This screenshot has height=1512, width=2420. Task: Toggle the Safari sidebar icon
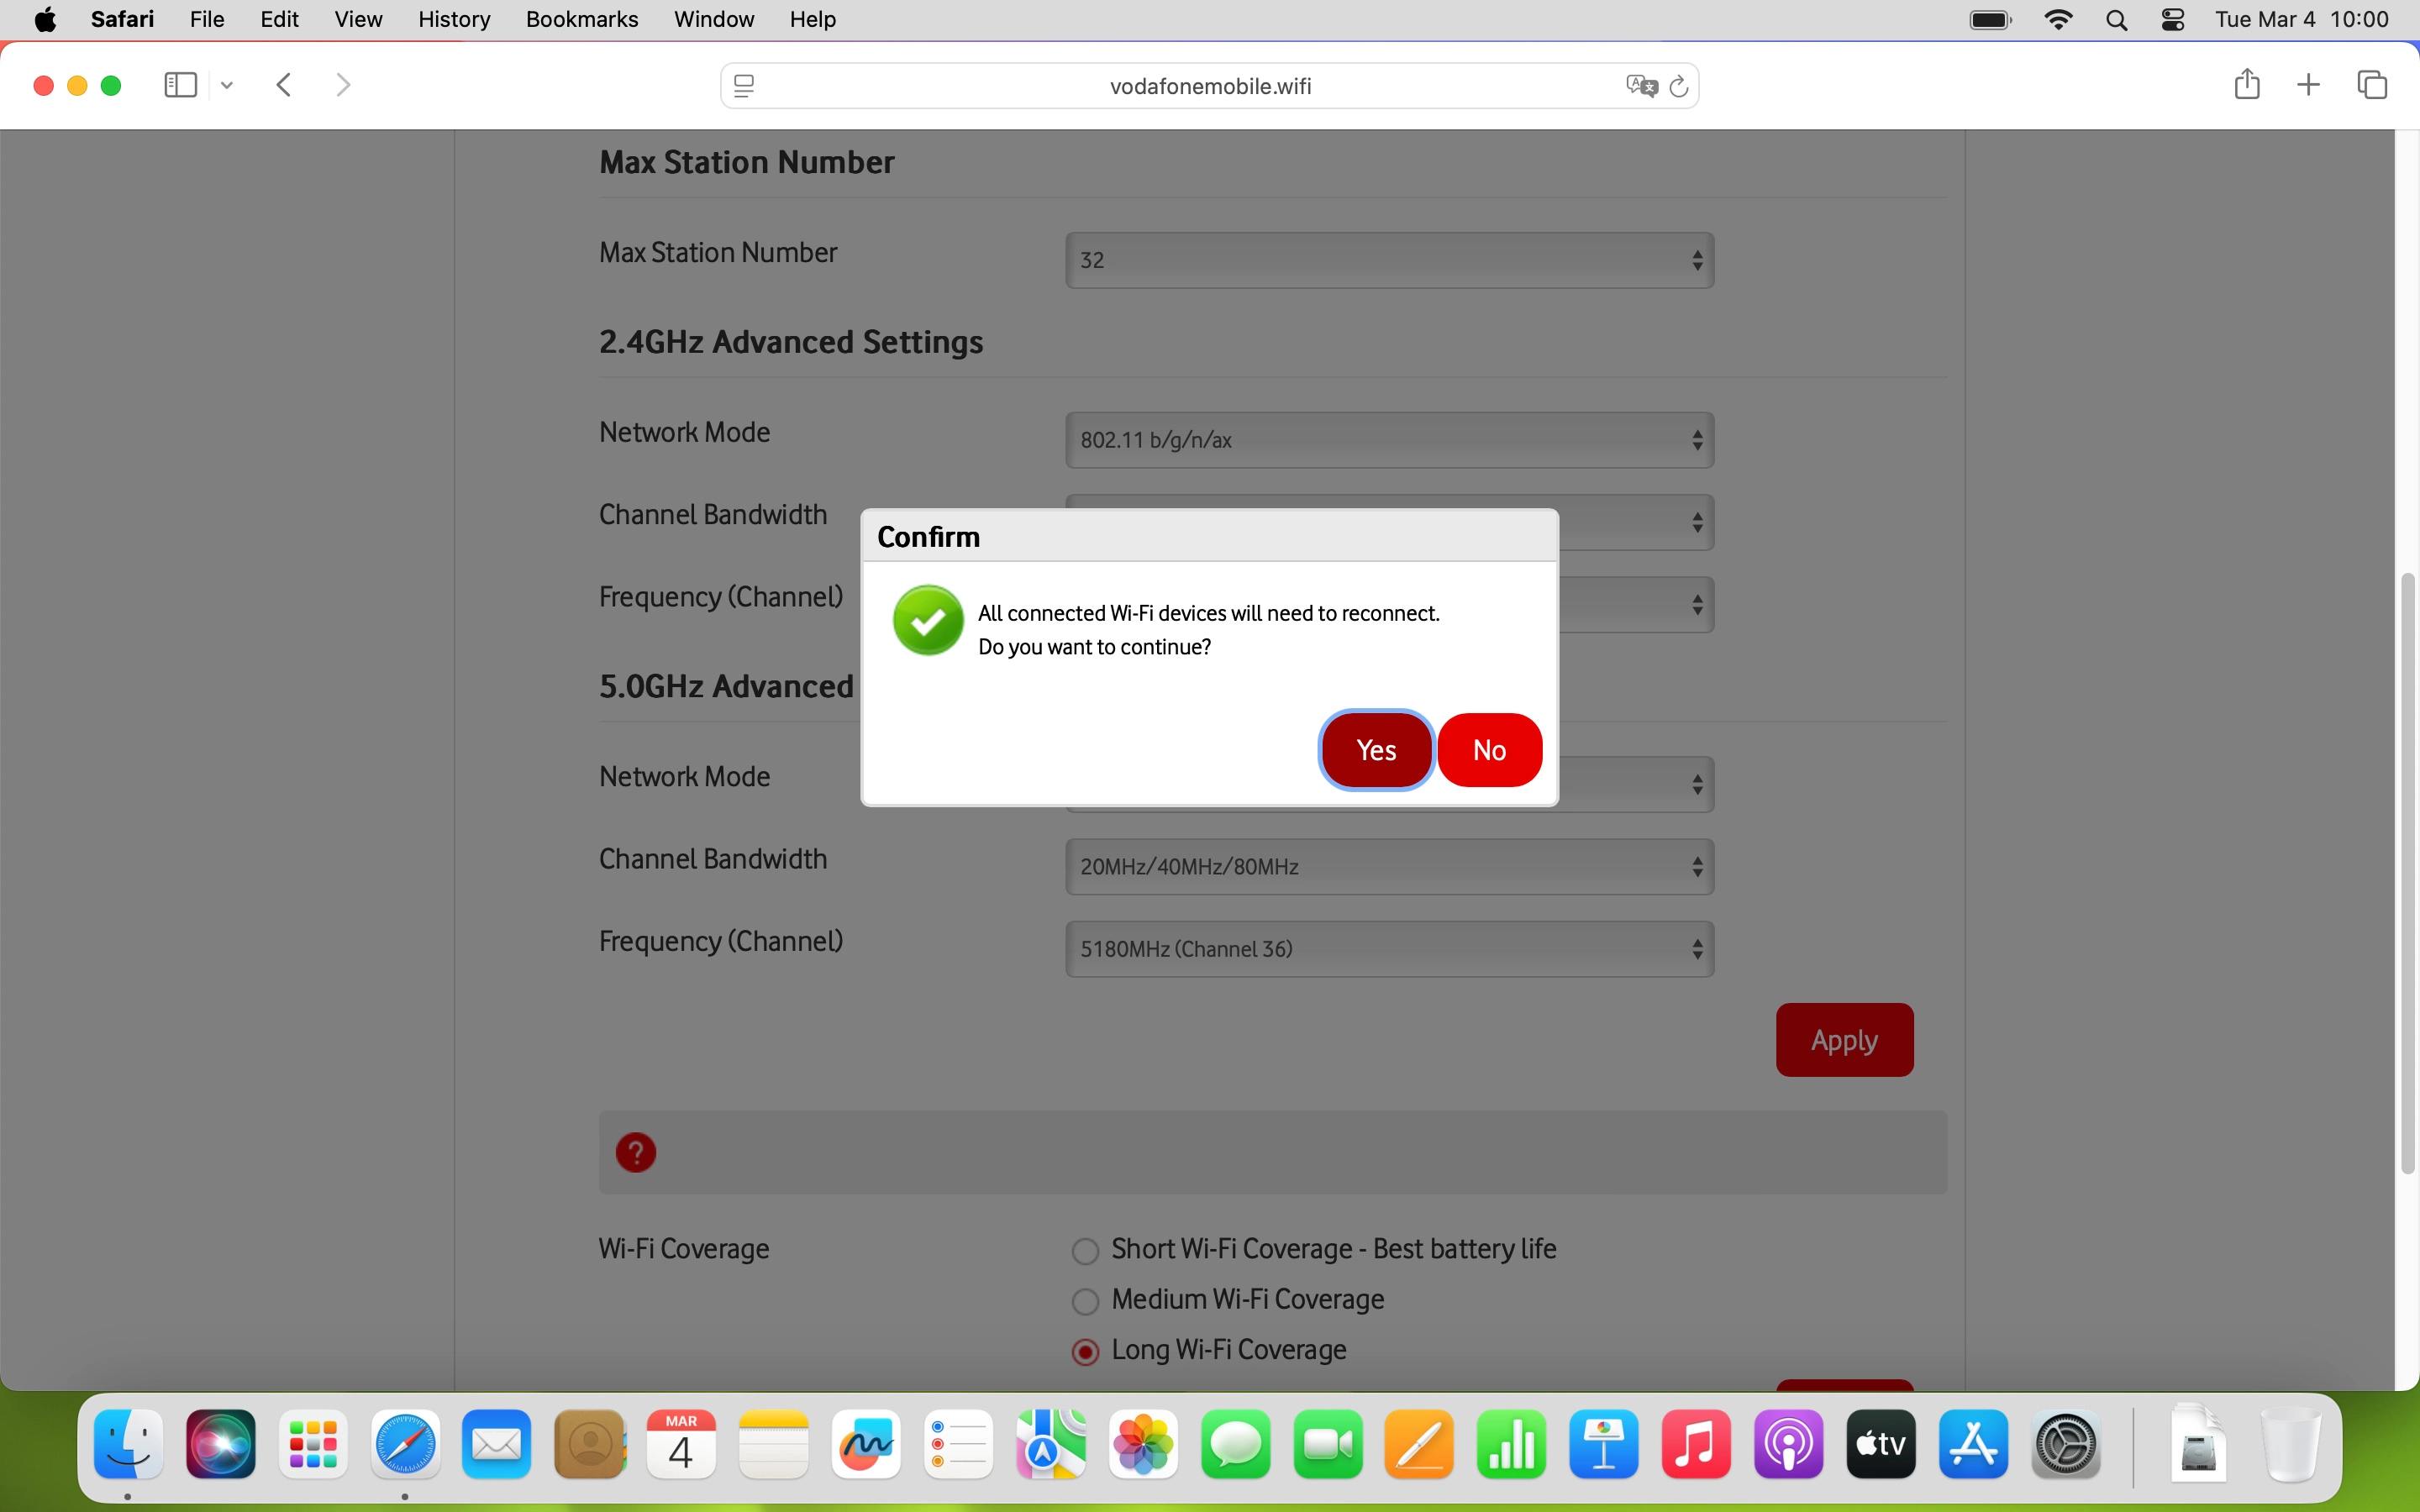click(180, 85)
